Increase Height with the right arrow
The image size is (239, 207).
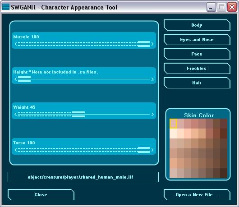[x=152, y=79]
